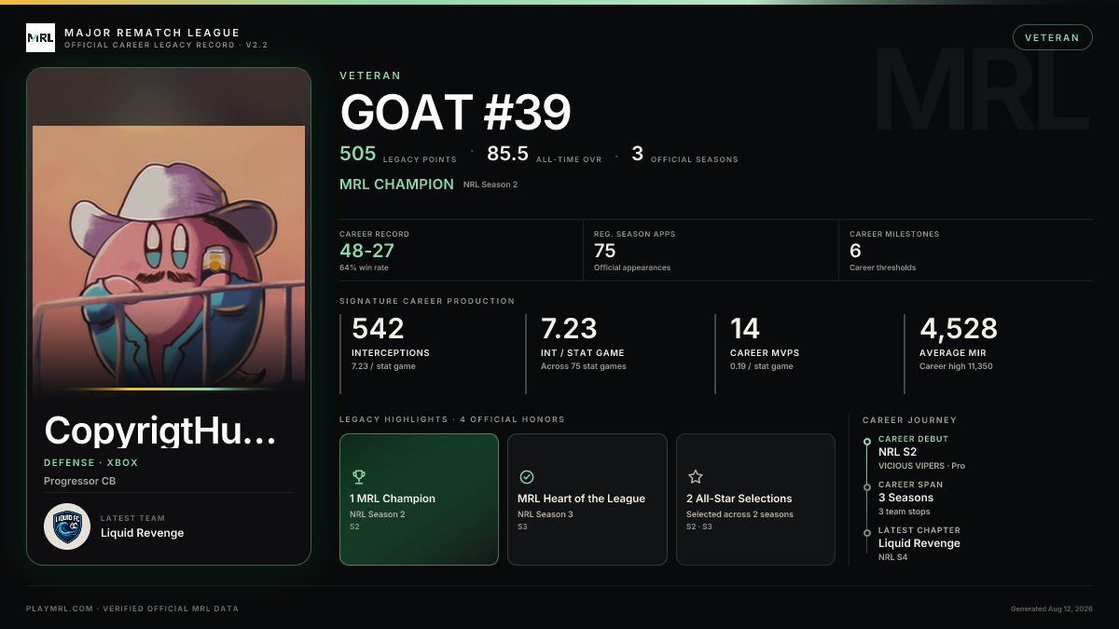Click the 6 career milestones value
Viewport: 1119px width, 629px height.
coord(855,250)
